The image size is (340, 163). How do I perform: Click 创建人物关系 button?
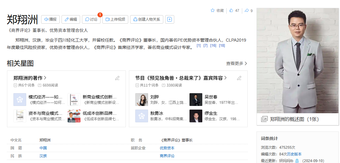147,19
